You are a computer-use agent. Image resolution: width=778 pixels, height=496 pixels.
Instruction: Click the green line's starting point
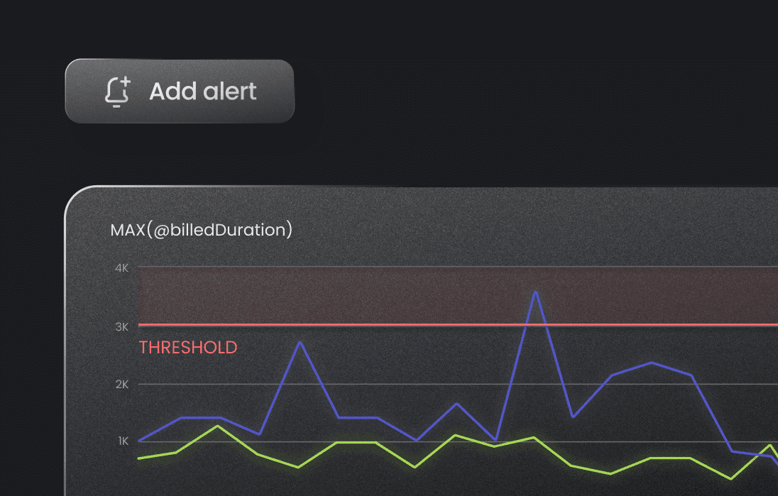139,458
